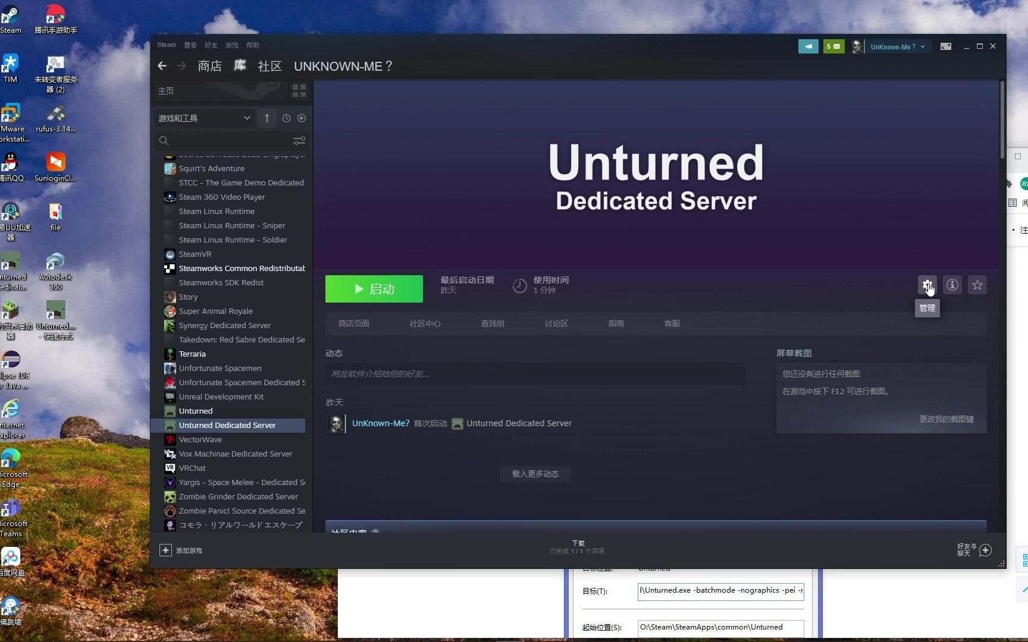Viewport: 1028px width, 642px height.
Task: Switch to Big Picture mode icon
Action: point(945,46)
